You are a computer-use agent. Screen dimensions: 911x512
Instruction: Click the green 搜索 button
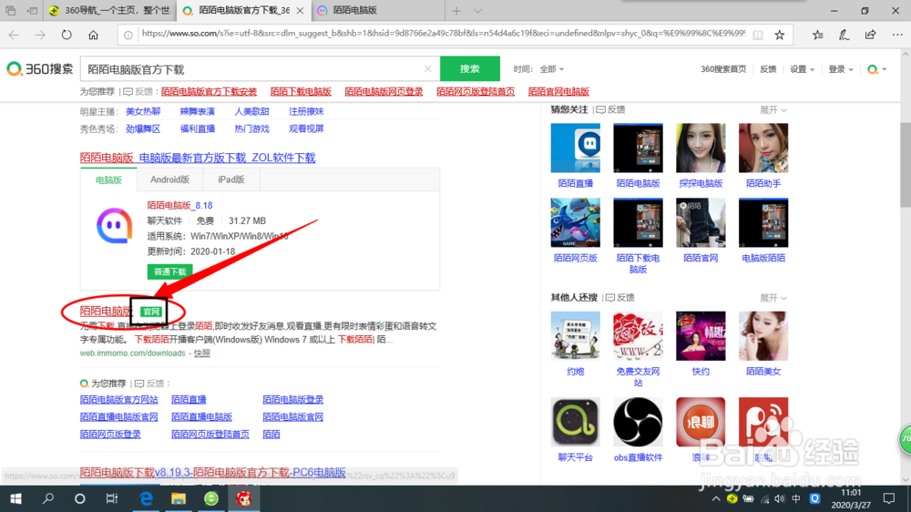(470, 68)
